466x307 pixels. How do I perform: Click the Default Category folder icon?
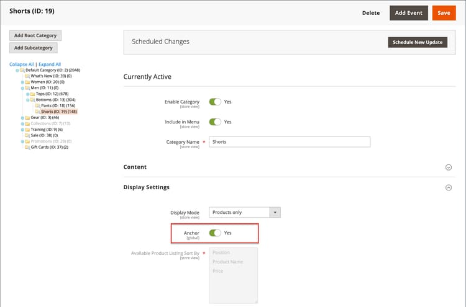[22, 70]
